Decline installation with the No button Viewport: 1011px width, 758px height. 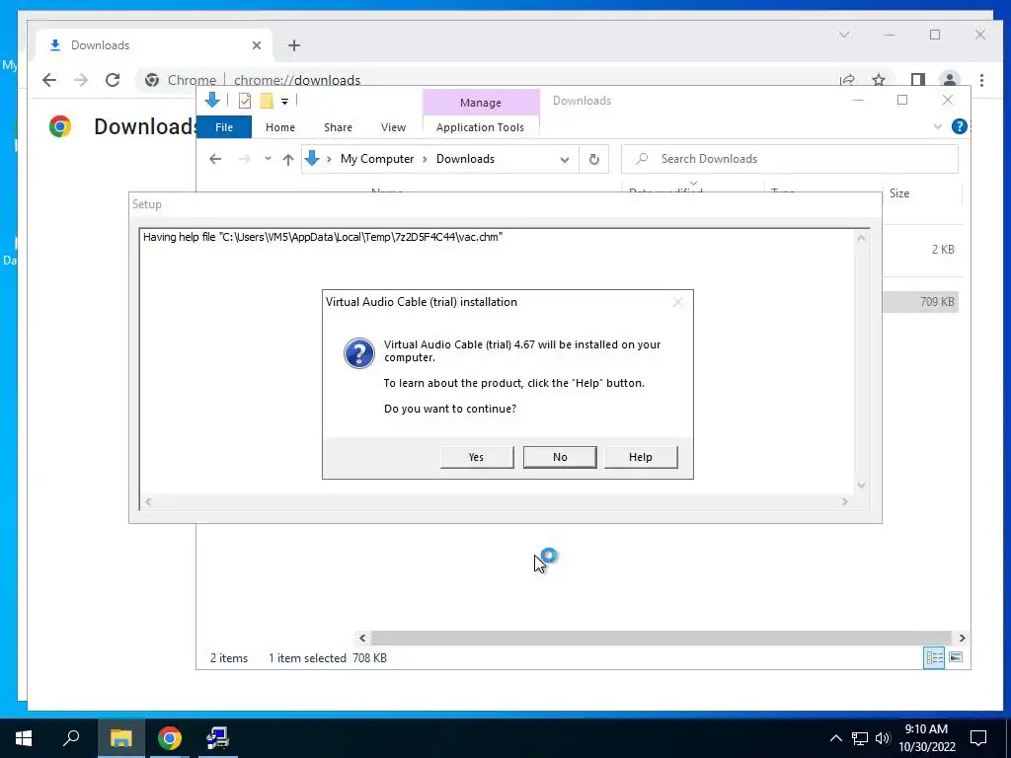point(560,457)
